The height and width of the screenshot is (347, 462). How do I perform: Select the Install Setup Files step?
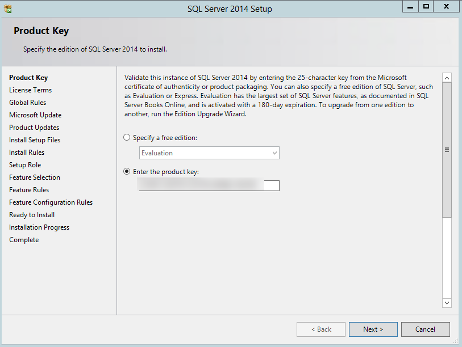pos(35,140)
